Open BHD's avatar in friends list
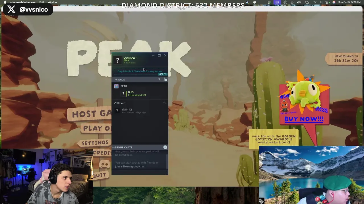The height and width of the screenshot is (204, 364). pyautogui.click(x=123, y=93)
